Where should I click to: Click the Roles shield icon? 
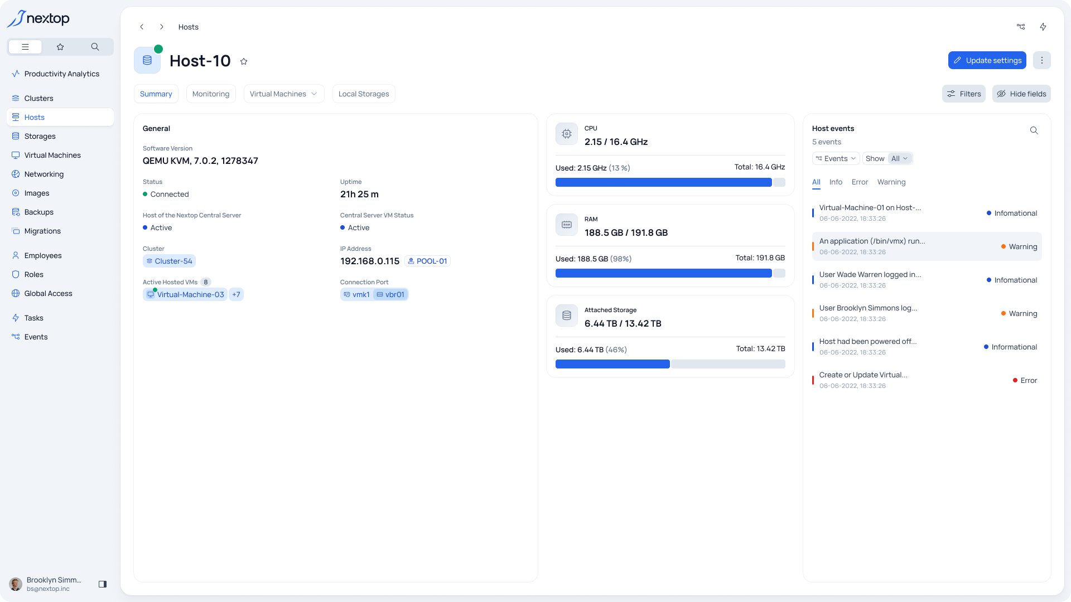tap(16, 274)
